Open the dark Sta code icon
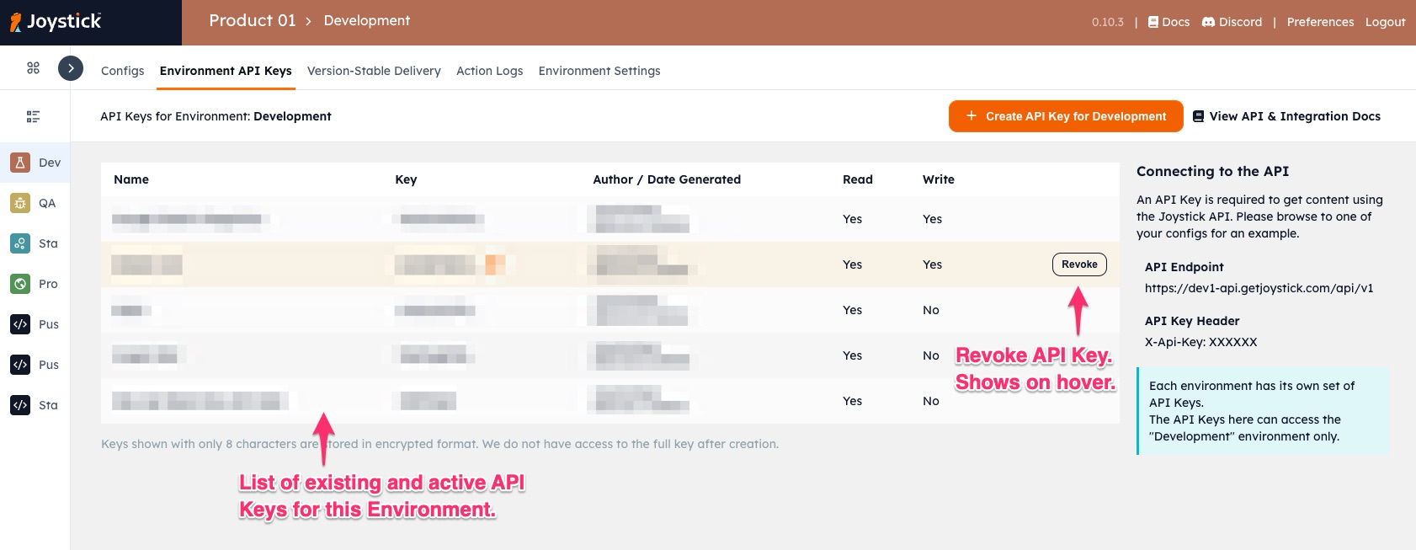The height and width of the screenshot is (550, 1416). (20, 405)
